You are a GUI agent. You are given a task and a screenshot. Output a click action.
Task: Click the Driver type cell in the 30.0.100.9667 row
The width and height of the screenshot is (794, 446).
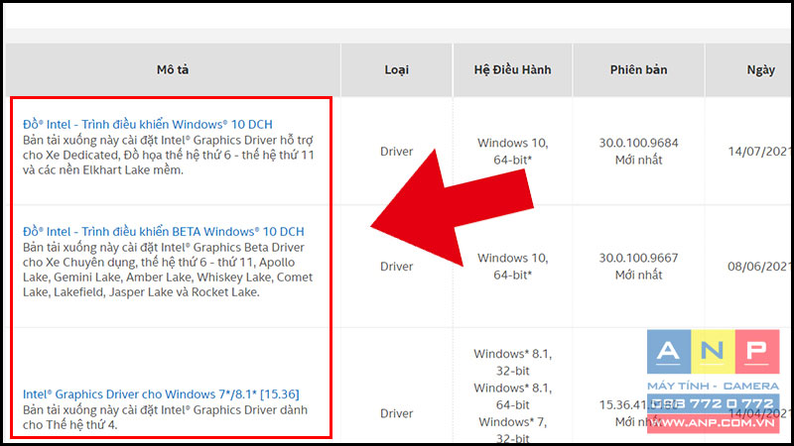click(396, 266)
